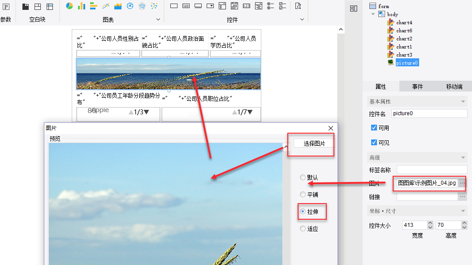472x265 pixels.
Task: Select chart6 in component tree
Action: coord(404,31)
